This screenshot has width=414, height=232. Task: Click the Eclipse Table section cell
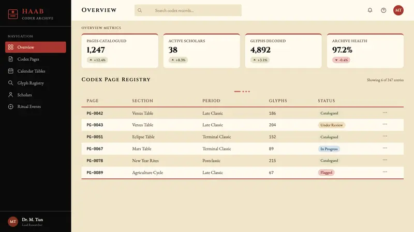coord(143,137)
